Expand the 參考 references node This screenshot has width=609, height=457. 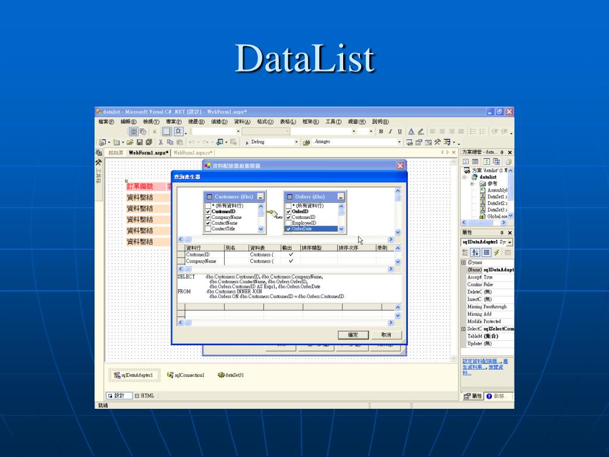[x=472, y=184]
